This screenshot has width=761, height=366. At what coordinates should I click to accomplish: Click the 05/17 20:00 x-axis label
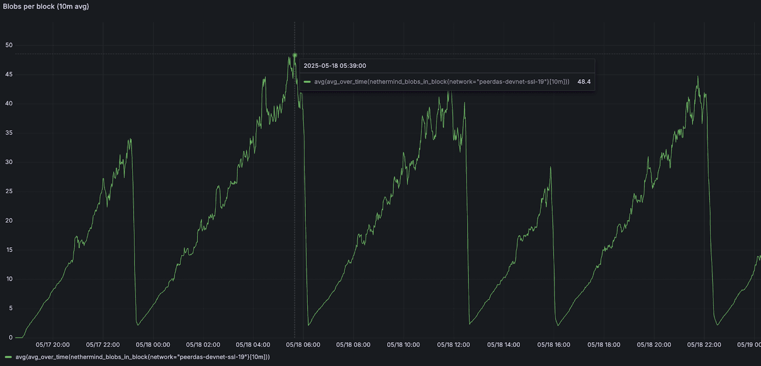pyautogui.click(x=53, y=345)
